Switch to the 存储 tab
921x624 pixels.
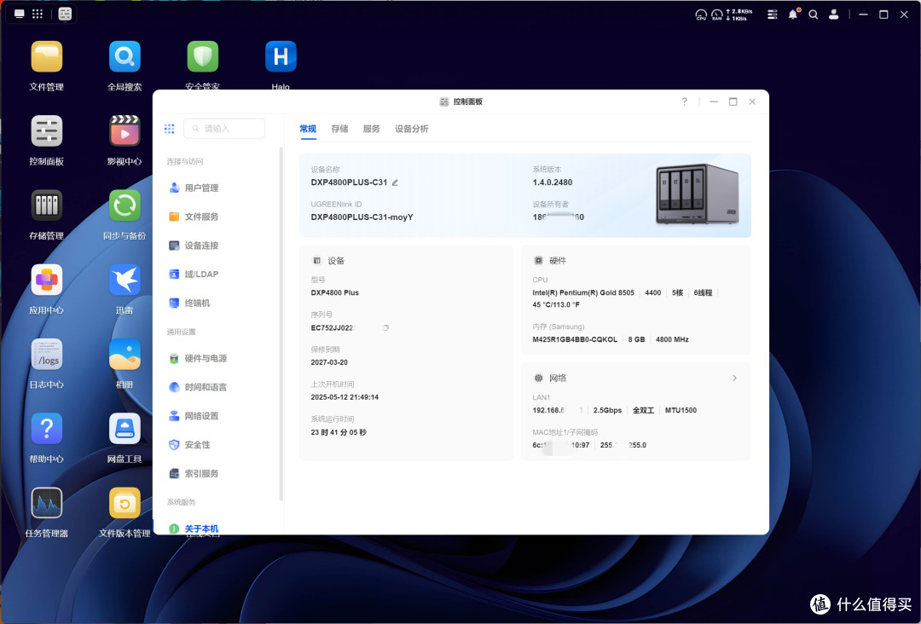339,129
